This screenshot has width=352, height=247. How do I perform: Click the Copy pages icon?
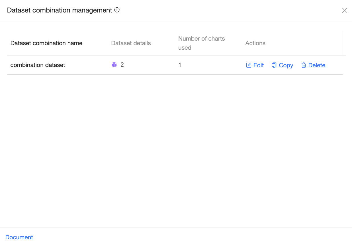pyautogui.click(x=274, y=65)
